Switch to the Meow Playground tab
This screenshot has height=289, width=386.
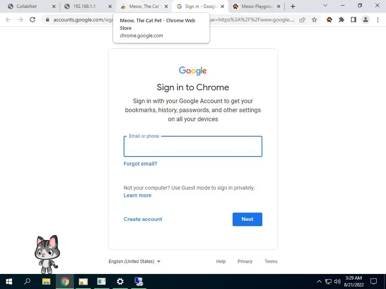coord(257,6)
